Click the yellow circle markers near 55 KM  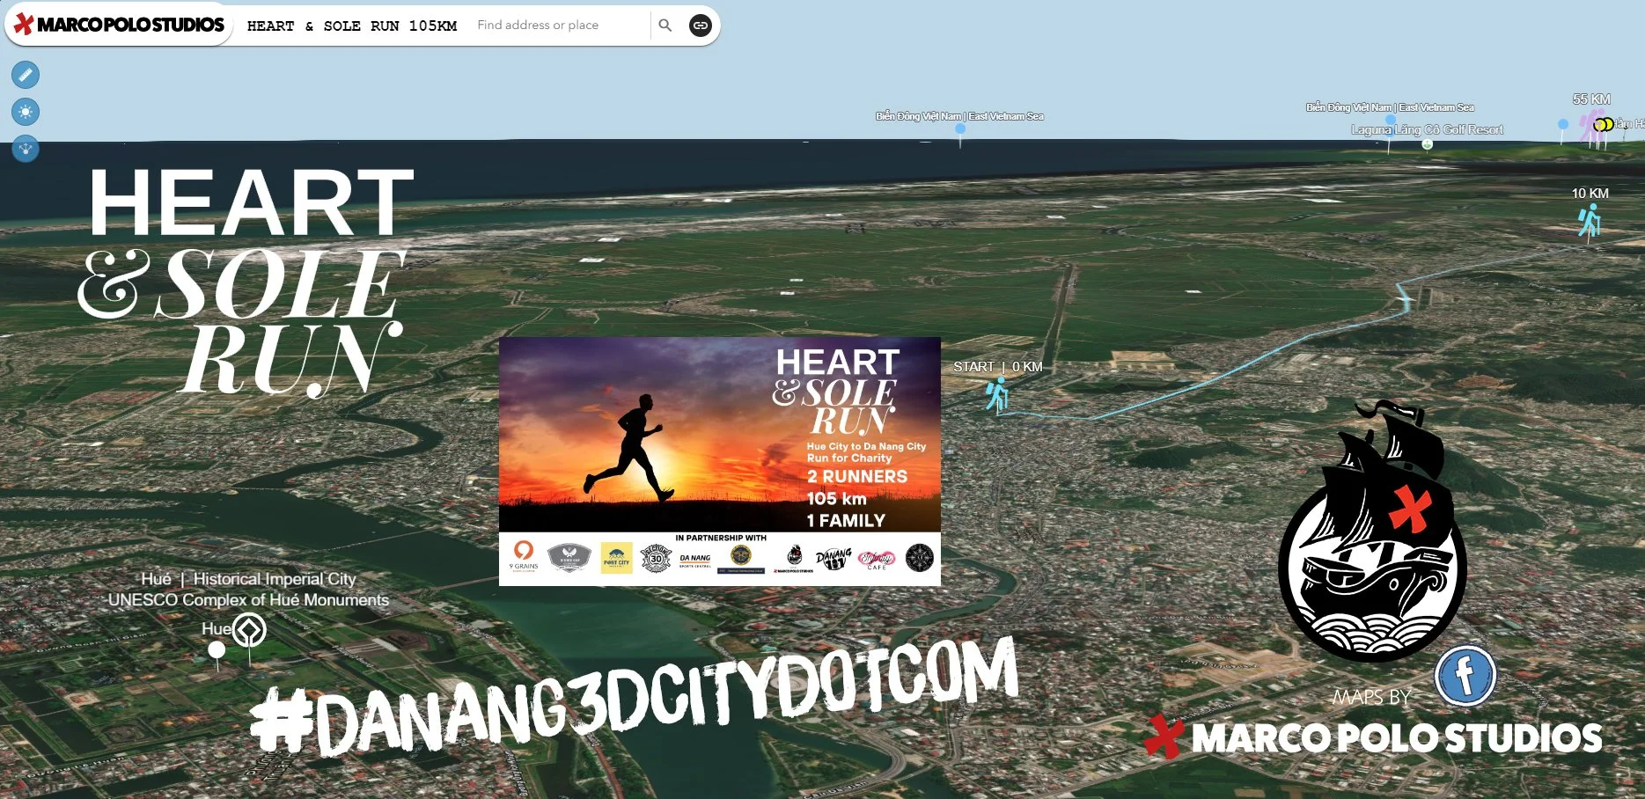1605,125
